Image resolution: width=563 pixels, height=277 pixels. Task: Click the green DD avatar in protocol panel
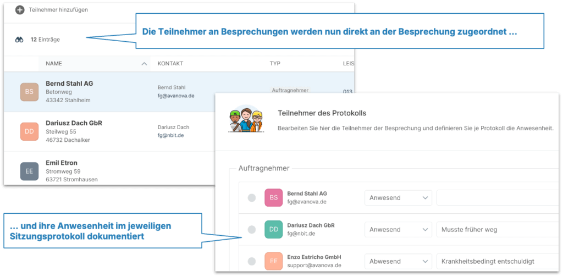[x=273, y=229]
